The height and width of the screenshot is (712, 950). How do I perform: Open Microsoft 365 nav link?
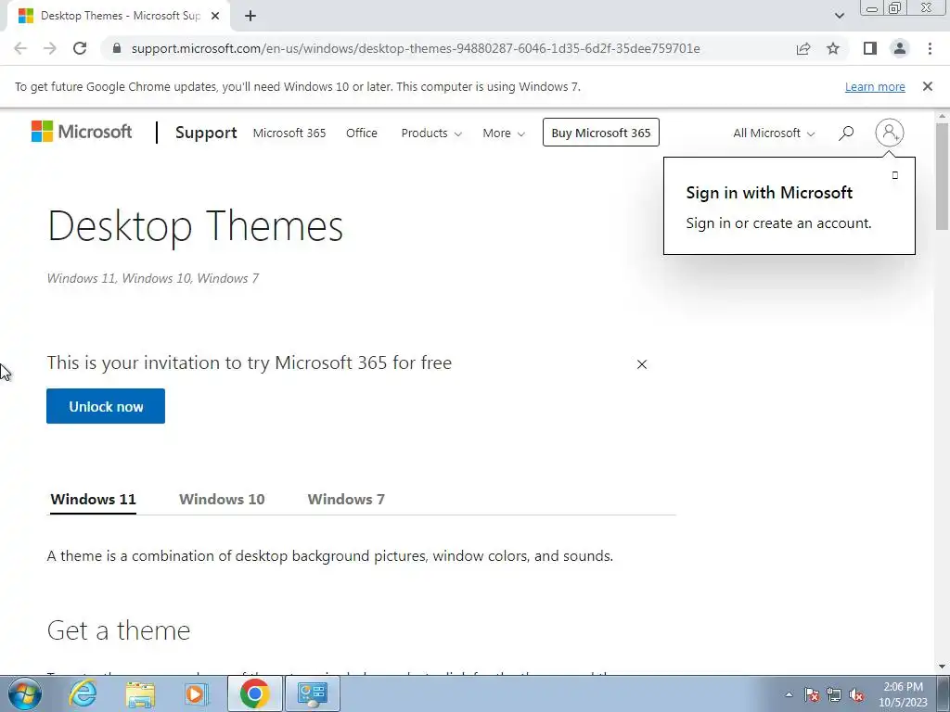(x=289, y=133)
